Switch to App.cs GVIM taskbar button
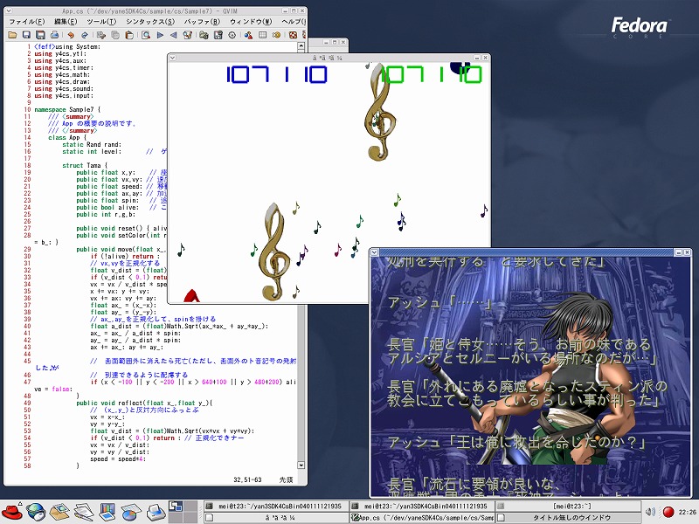The image size is (699, 524). 421,517
